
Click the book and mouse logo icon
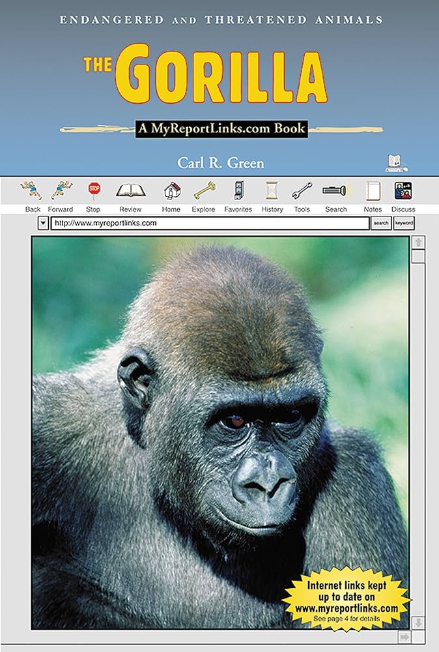[x=396, y=164]
